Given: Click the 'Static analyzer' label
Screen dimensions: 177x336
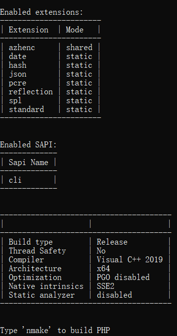Looking at the screenshot, I should [42, 295].
